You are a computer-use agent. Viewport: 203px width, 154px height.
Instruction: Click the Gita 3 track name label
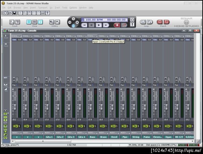point(71,137)
